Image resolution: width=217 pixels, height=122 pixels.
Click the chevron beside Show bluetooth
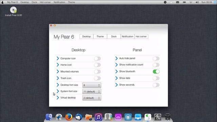(x=116, y=72)
